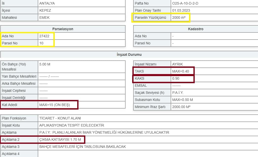Select Plan Fonksiyon TİCARET - KONUT ALANI text
Image resolution: width=258 pixels, height=157 pixels.
(60, 118)
